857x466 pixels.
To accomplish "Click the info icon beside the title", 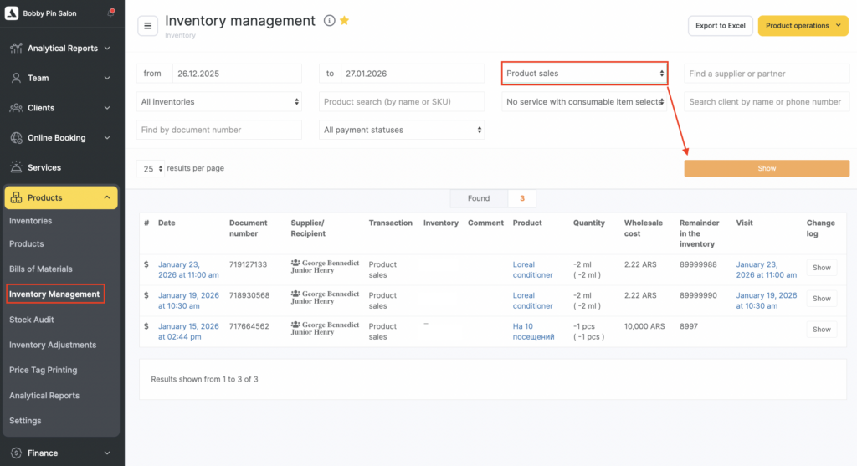I will (329, 21).
